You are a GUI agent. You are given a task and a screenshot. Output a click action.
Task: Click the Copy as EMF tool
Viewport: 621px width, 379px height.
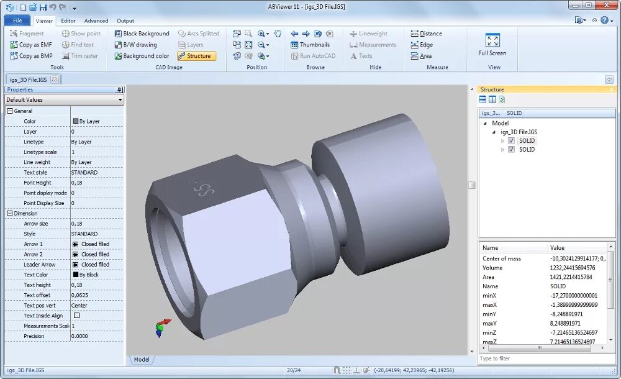31,45
